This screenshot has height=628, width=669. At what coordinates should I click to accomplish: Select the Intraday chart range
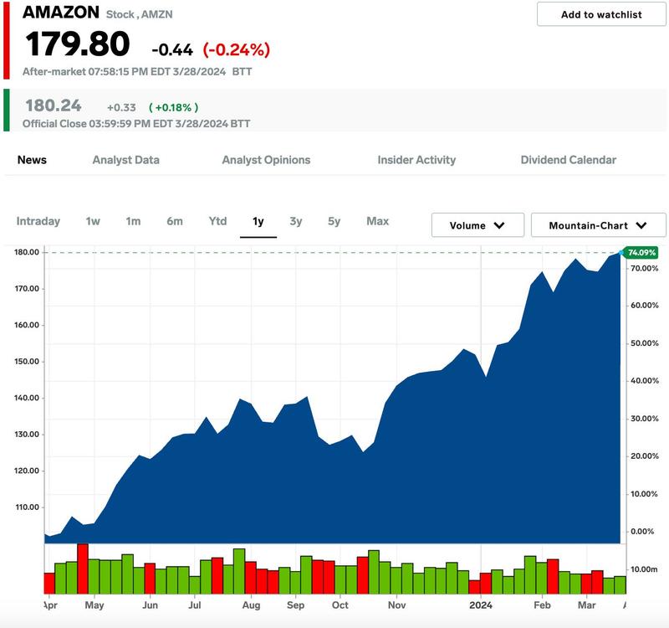tap(38, 221)
